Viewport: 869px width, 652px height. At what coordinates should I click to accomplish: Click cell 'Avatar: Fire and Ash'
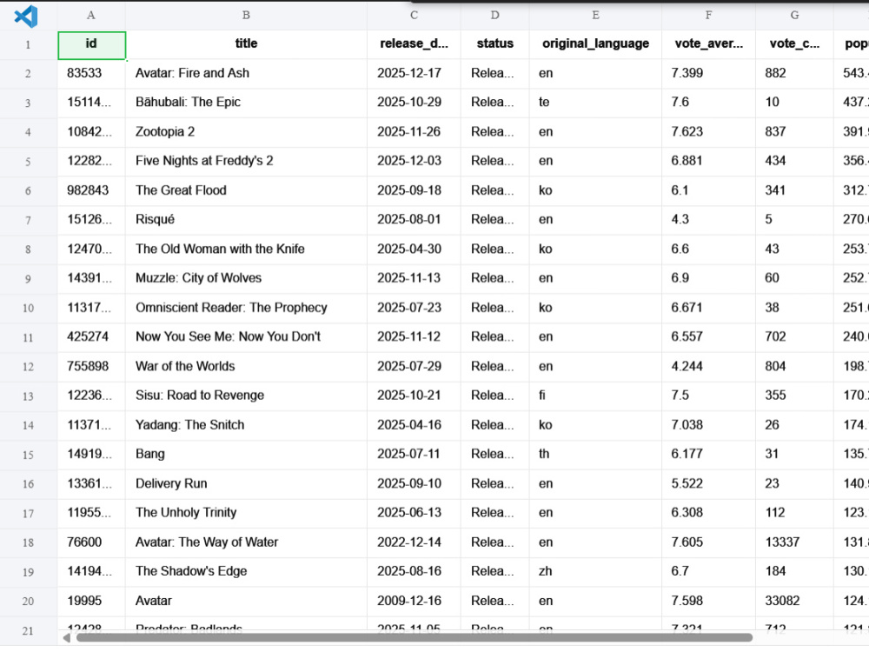(x=246, y=73)
